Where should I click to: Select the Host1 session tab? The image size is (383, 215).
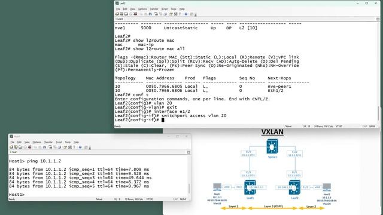coord(14,152)
